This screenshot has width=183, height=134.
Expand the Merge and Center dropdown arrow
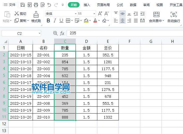(163, 21)
